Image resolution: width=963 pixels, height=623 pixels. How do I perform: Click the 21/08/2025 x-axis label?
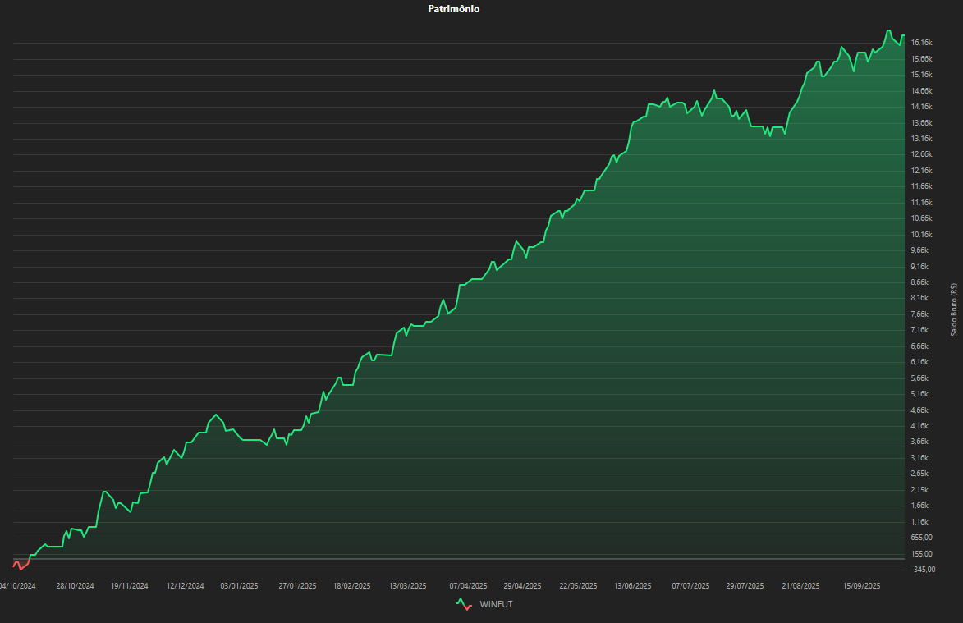pyautogui.click(x=800, y=586)
